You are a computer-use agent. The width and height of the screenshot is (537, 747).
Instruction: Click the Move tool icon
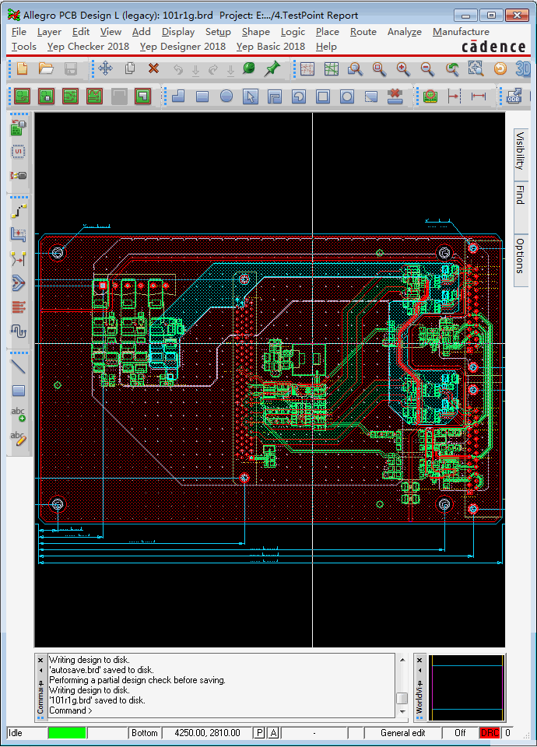click(106, 69)
